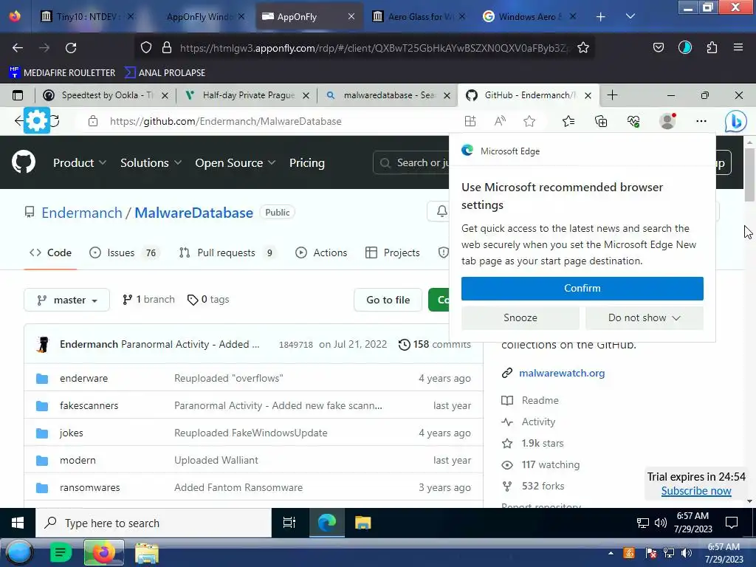756x567 pixels.
Task: Expand the Solutions menu
Action: click(x=151, y=163)
